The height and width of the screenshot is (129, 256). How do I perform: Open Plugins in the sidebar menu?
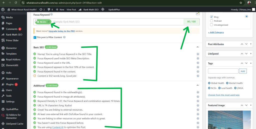[x=10, y=84]
